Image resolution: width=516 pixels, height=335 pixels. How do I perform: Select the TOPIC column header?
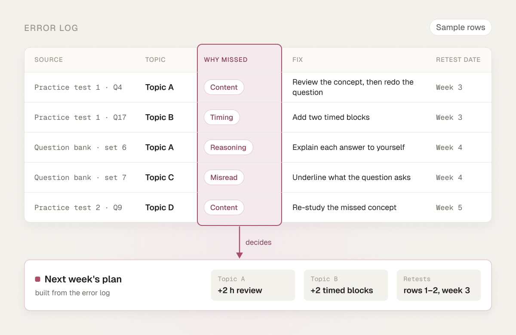pyautogui.click(x=155, y=60)
